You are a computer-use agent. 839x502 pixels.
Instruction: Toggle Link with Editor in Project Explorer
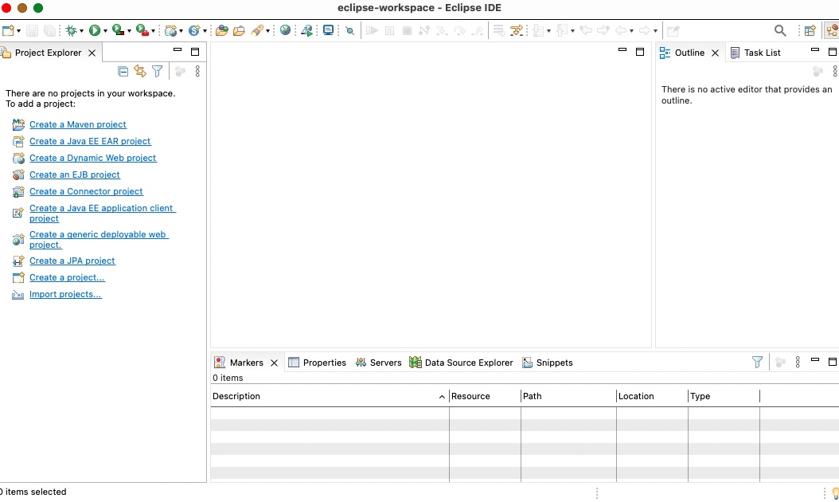pos(140,72)
